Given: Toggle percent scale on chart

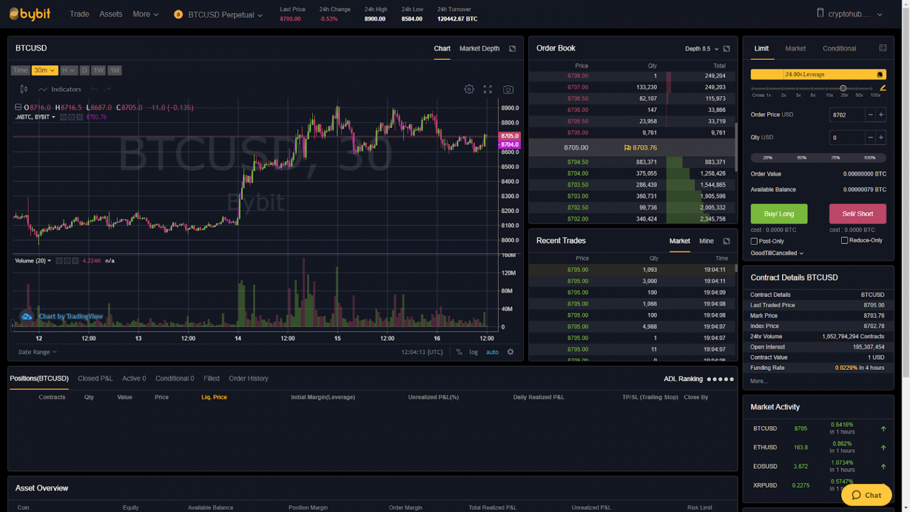Looking at the screenshot, I should (459, 352).
